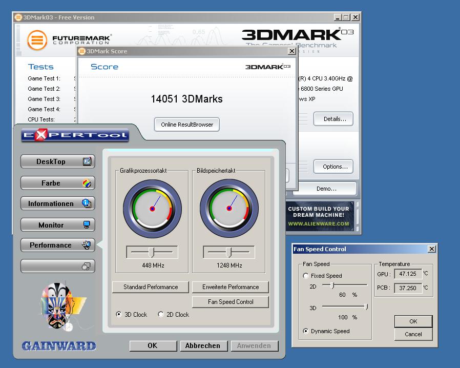Switch to the Monitor section
The image size is (460, 368).
(58, 225)
